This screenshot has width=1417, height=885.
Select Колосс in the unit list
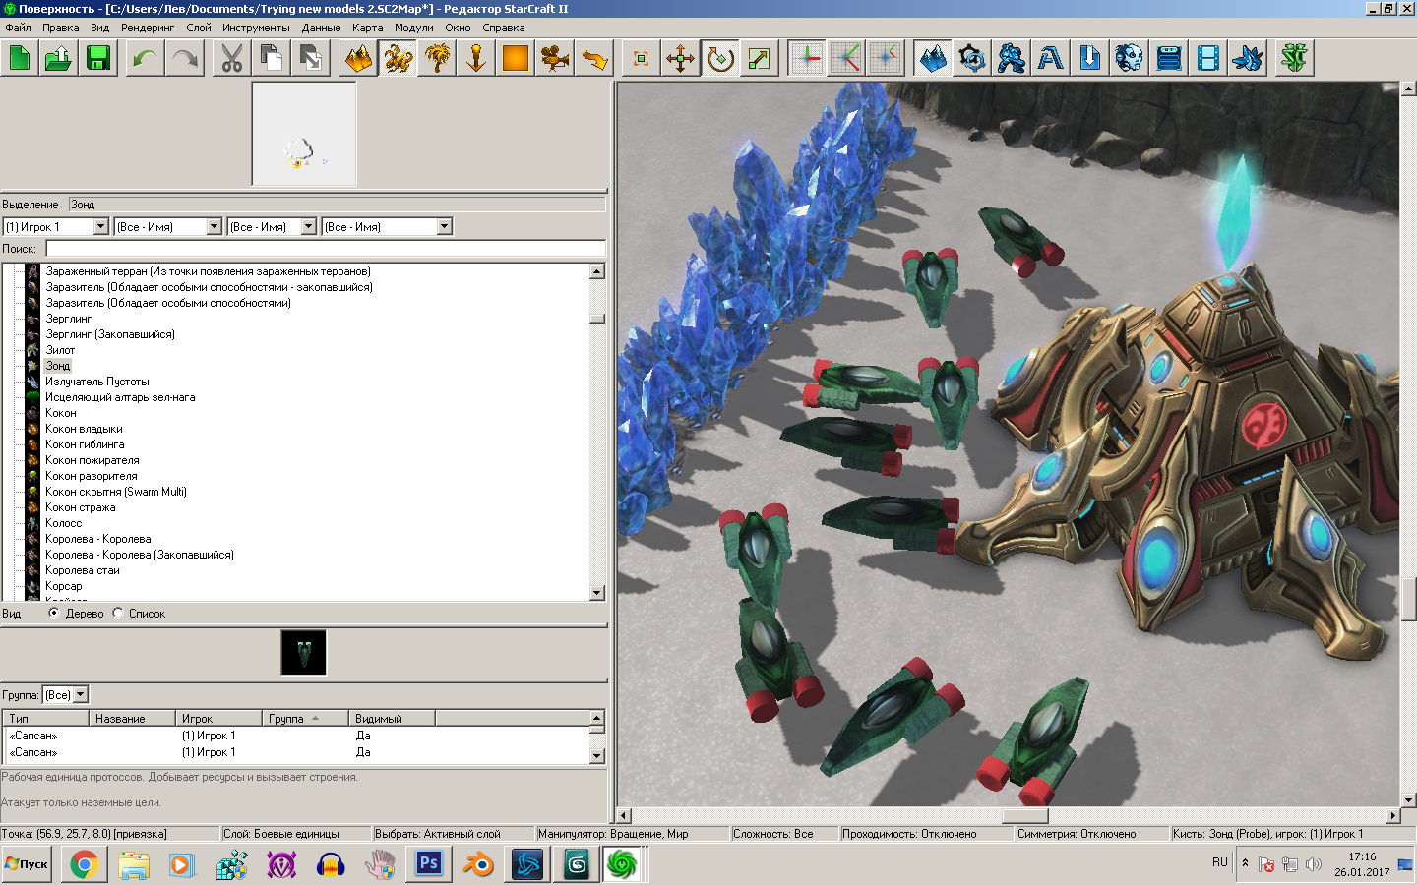coord(63,523)
